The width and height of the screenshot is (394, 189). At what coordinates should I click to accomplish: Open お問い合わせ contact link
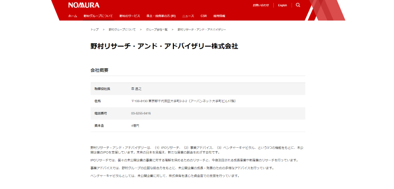click(261, 5)
